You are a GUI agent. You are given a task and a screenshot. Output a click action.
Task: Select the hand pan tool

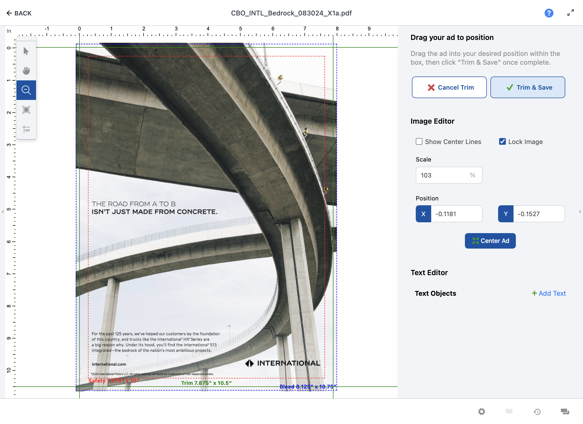click(x=26, y=71)
